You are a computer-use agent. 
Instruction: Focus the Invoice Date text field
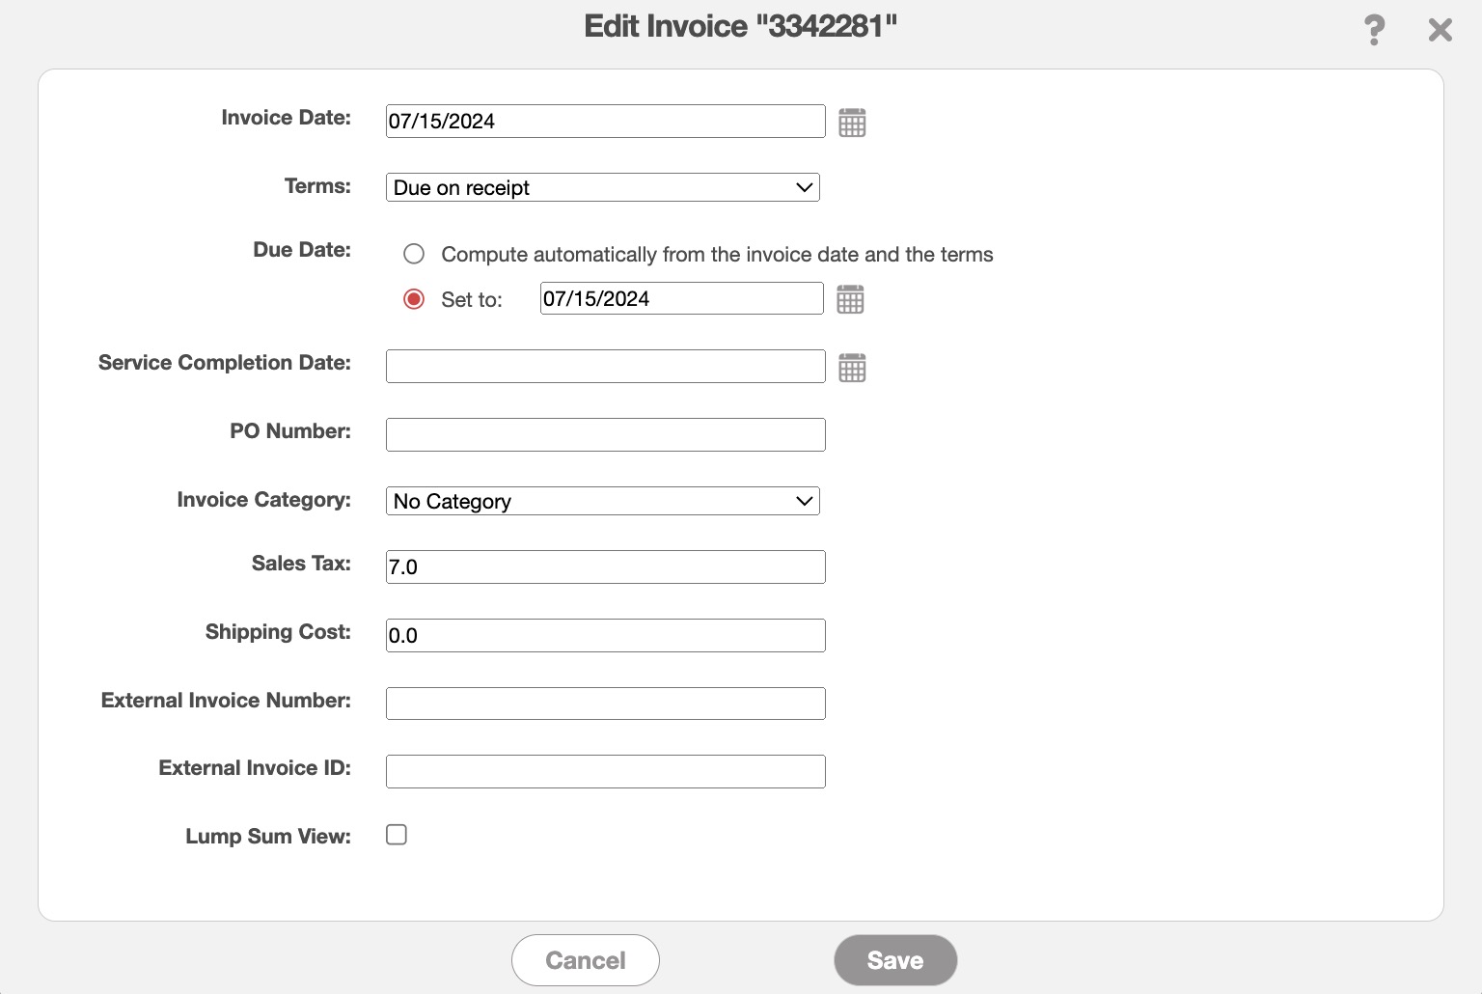click(605, 122)
